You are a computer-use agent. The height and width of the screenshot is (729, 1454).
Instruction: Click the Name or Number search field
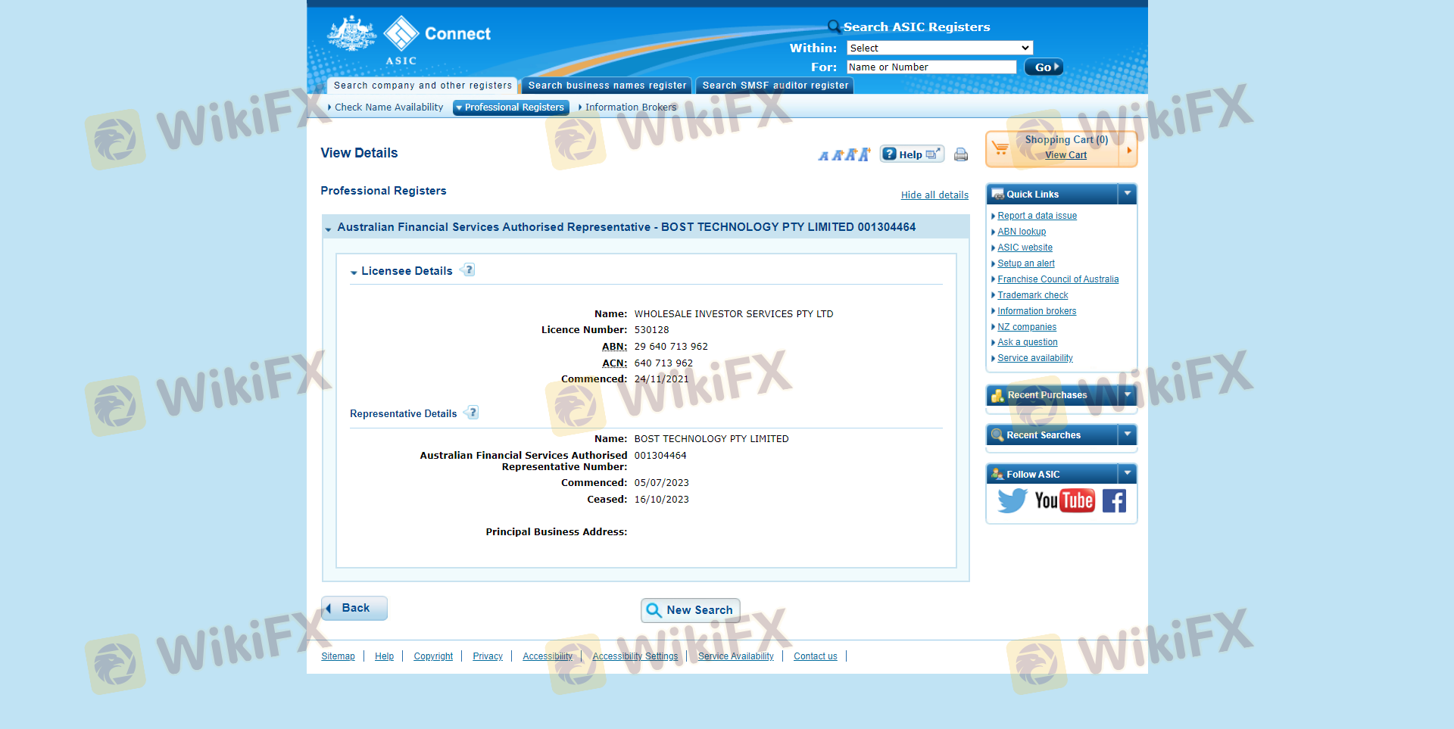pos(931,67)
